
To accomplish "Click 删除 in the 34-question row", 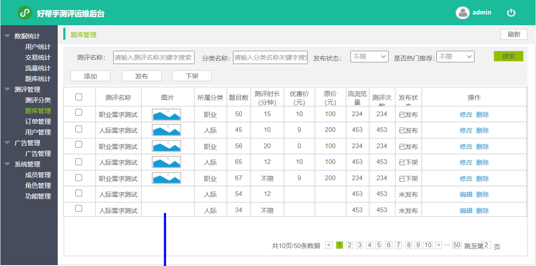I will pyautogui.click(x=483, y=210).
